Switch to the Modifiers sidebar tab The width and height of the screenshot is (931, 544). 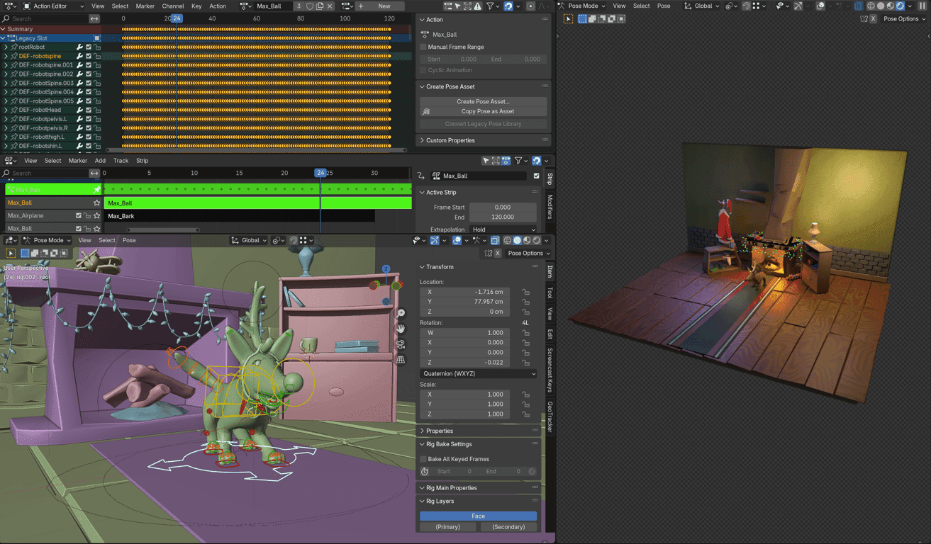tap(550, 206)
